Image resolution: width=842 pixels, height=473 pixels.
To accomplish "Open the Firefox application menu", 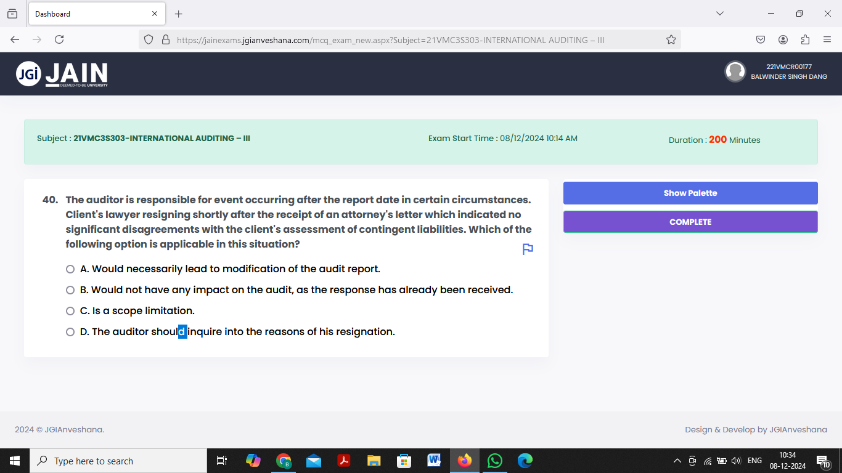I will tap(828, 39).
